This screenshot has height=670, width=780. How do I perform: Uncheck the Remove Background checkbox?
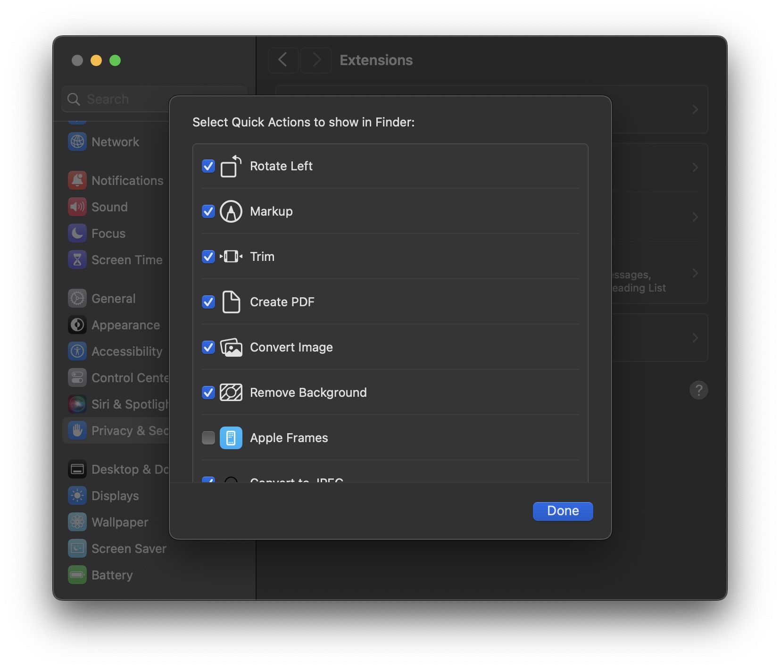coord(208,393)
